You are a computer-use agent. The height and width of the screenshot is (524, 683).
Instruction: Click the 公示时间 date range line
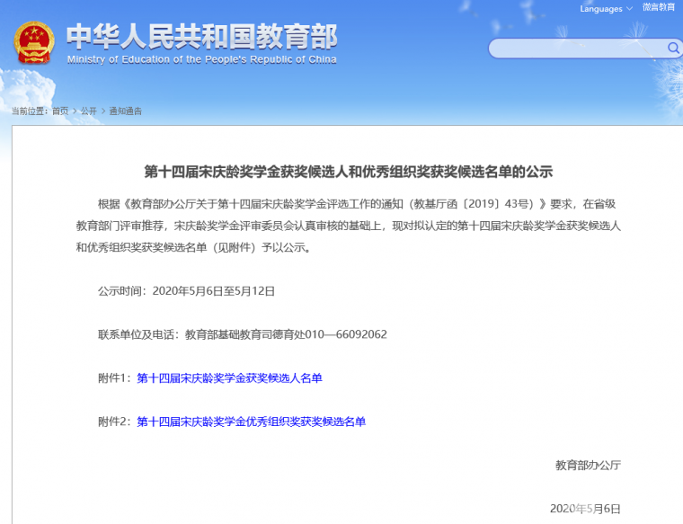click(186, 291)
